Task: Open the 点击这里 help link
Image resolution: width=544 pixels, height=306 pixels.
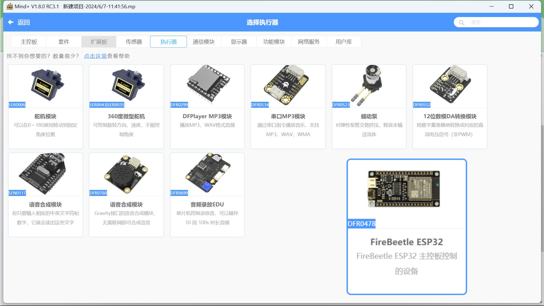Action: (x=95, y=56)
